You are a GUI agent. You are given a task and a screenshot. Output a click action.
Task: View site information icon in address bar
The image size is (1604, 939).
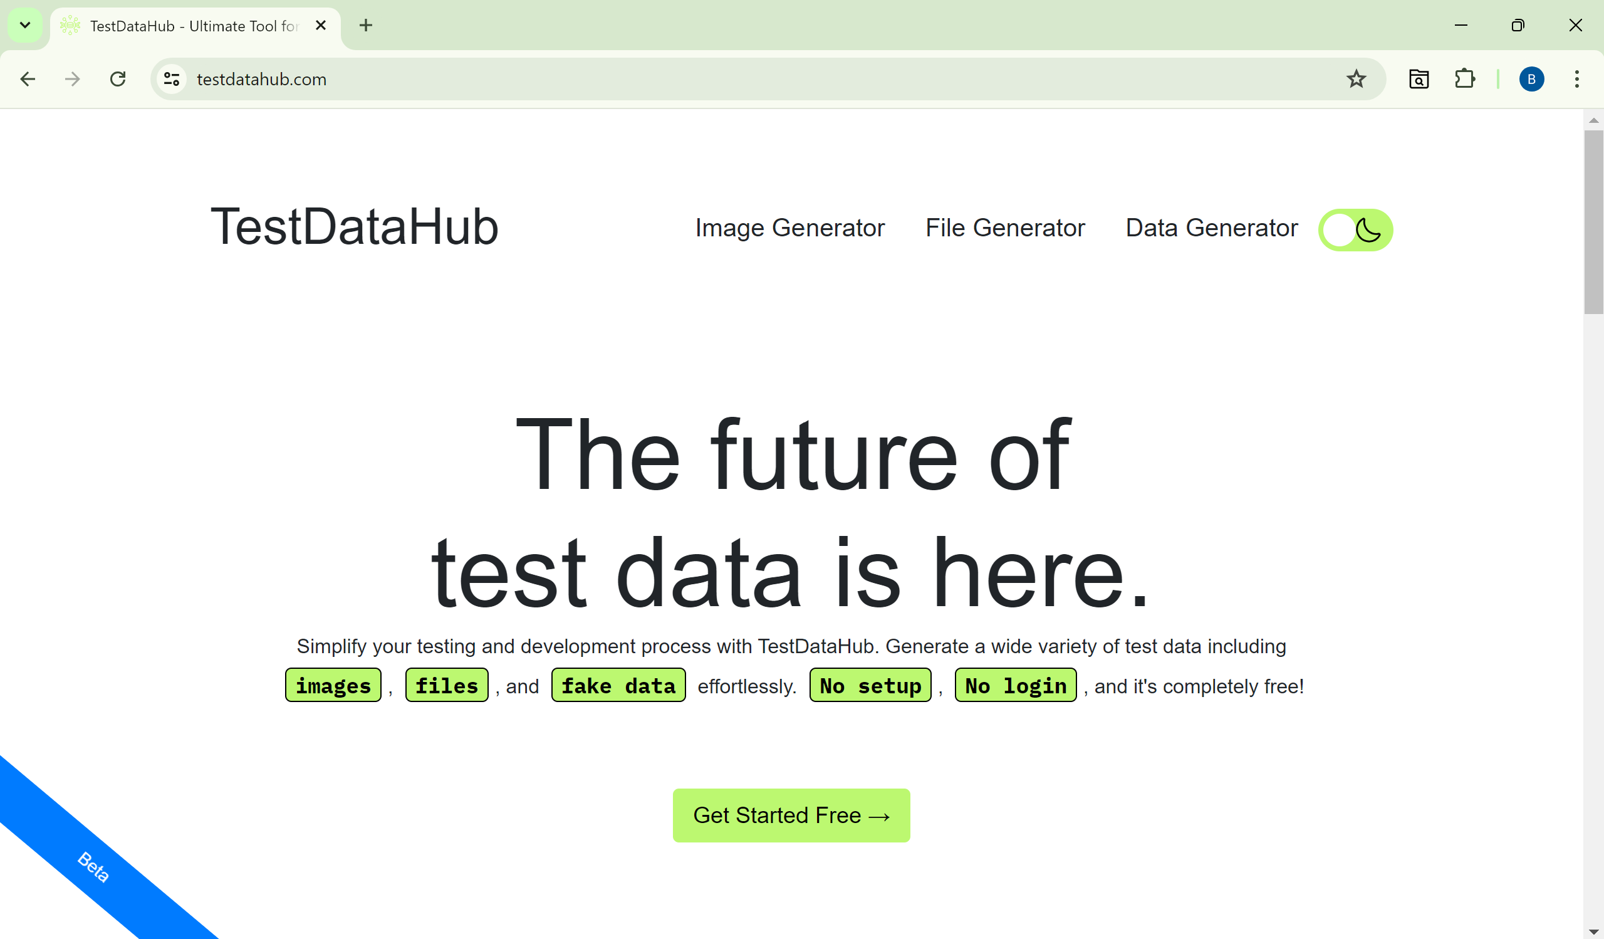click(172, 79)
